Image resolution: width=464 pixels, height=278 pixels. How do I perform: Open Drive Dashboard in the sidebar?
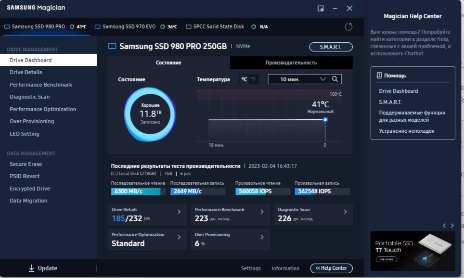click(x=48, y=60)
